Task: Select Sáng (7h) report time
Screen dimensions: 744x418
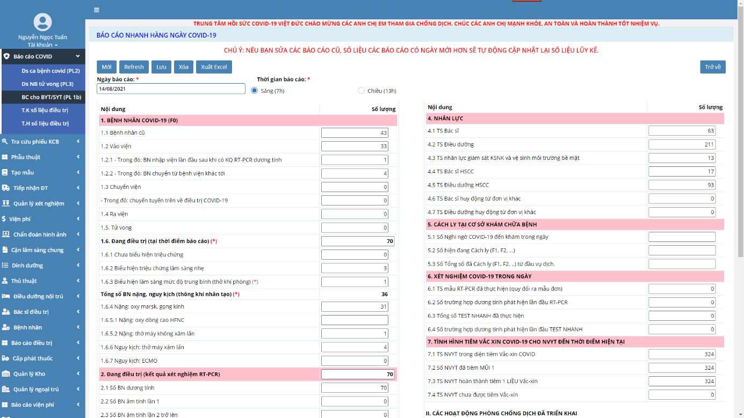Action: (255, 91)
